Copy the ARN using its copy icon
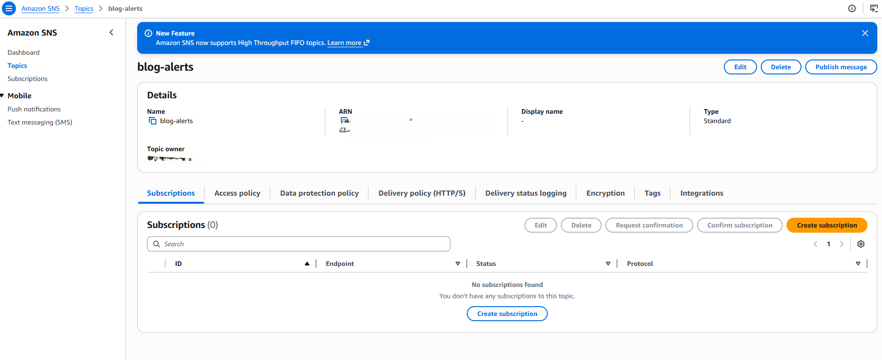 point(345,121)
